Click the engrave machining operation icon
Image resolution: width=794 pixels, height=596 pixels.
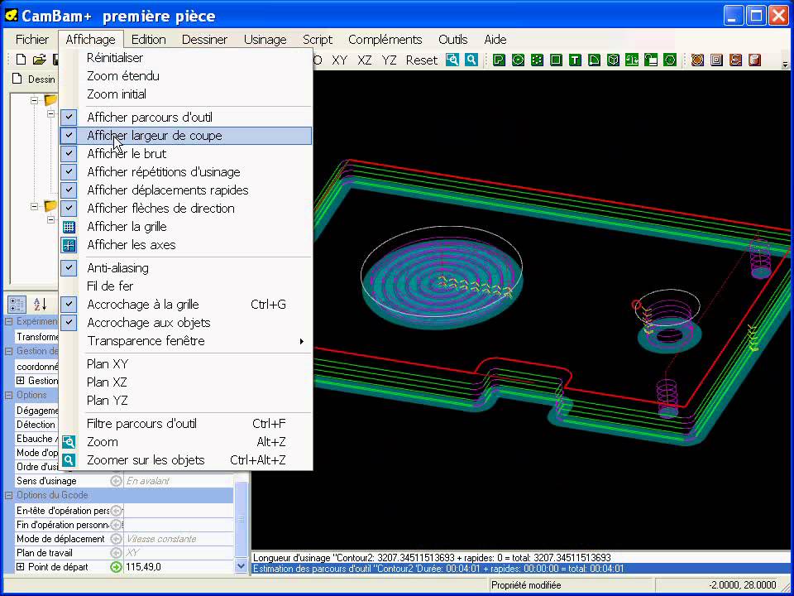(736, 60)
